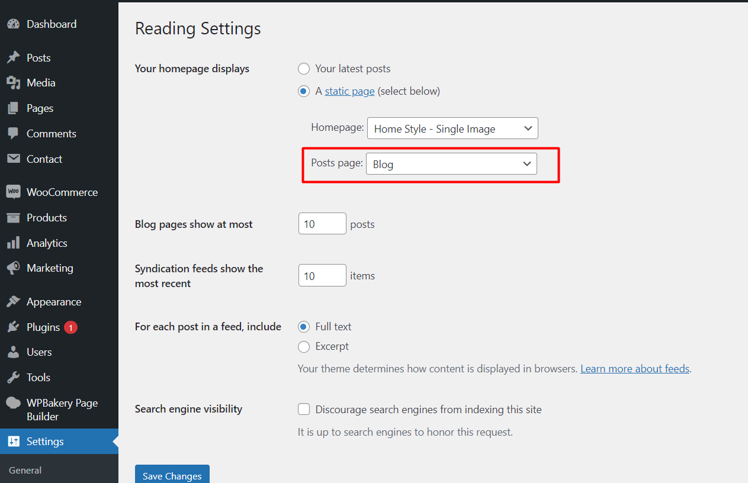
Task: Select 'A static page' radio button
Action: coord(304,91)
